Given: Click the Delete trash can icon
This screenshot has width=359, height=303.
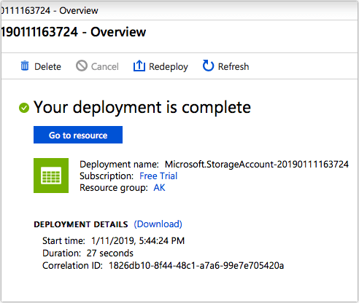Looking at the screenshot, I should pos(25,66).
